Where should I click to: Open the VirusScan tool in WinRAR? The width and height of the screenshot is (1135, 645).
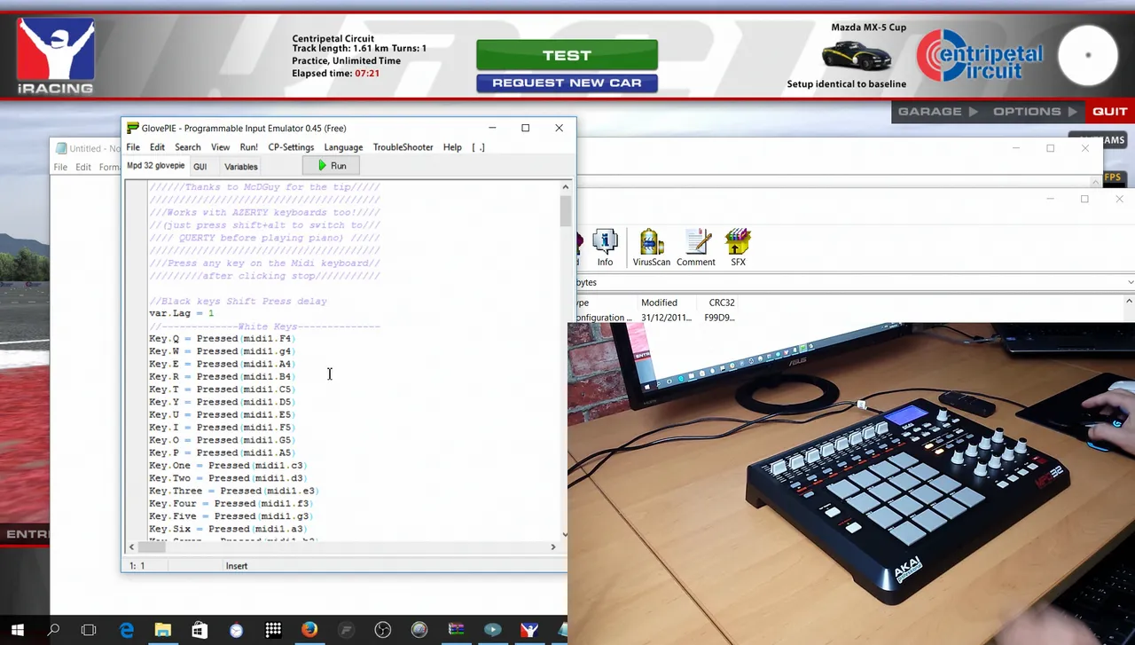(x=651, y=248)
